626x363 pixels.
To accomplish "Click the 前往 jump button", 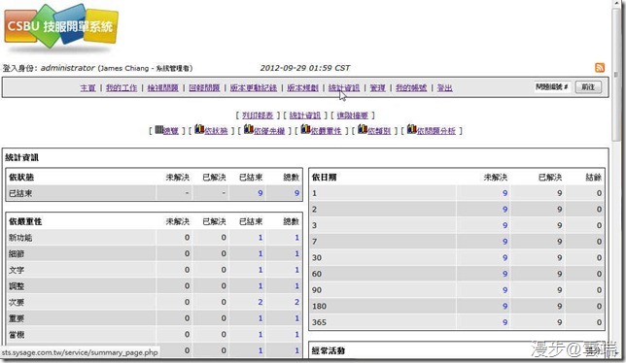I will coord(588,87).
